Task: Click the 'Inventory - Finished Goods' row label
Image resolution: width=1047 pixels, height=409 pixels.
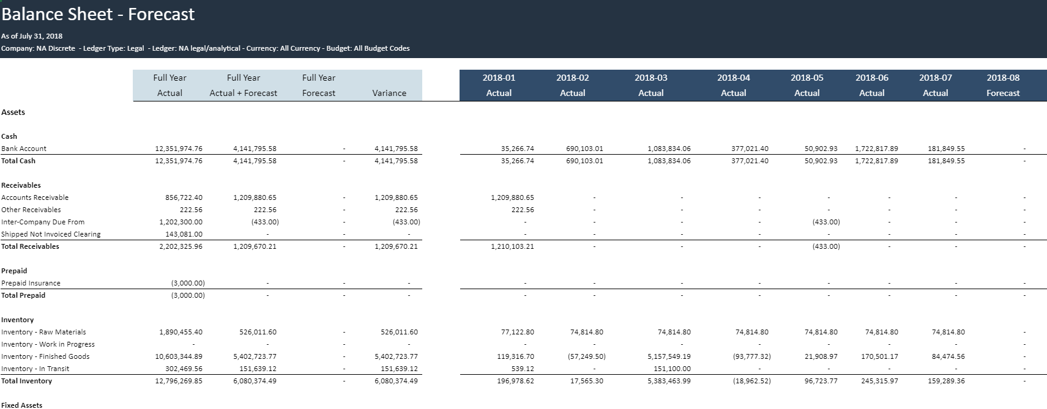Action: pyautogui.click(x=45, y=356)
